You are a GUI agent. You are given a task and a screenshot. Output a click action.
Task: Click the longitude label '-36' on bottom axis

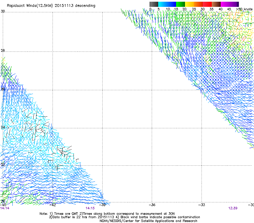152,205
